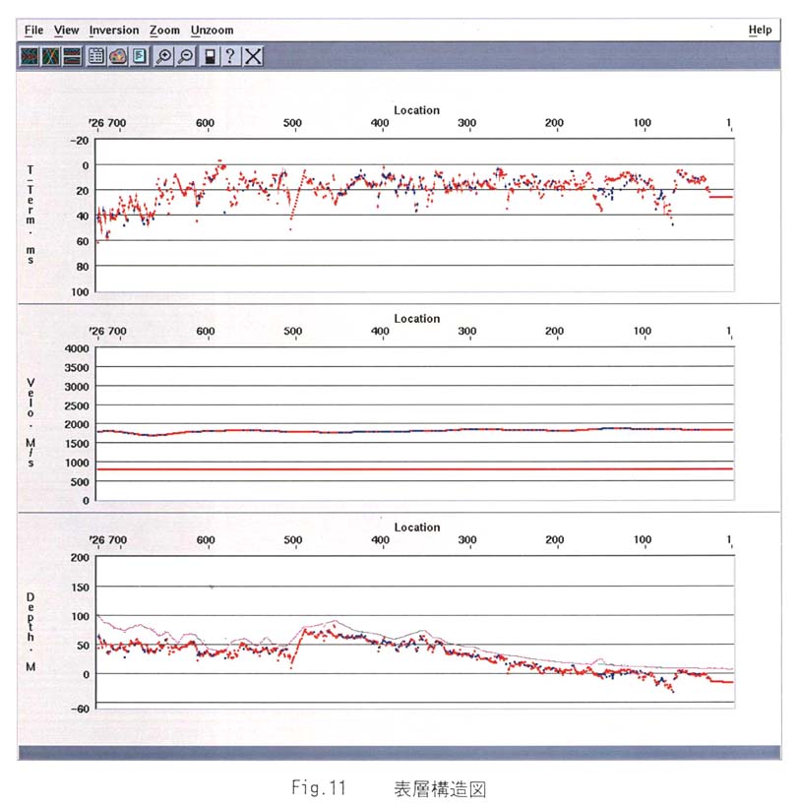This screenshot has height=806, width=800.
Task: Click the stacked horizontal panels toolbar icon
Action: tap(72, 56)
